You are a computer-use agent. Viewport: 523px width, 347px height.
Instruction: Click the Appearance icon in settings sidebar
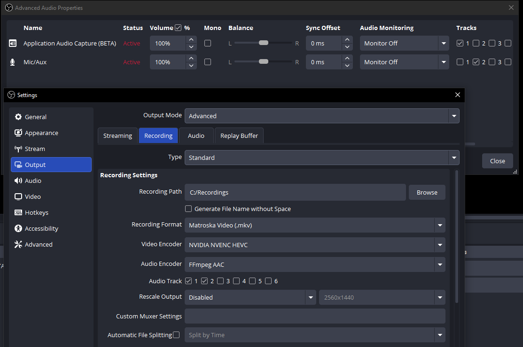18,133
